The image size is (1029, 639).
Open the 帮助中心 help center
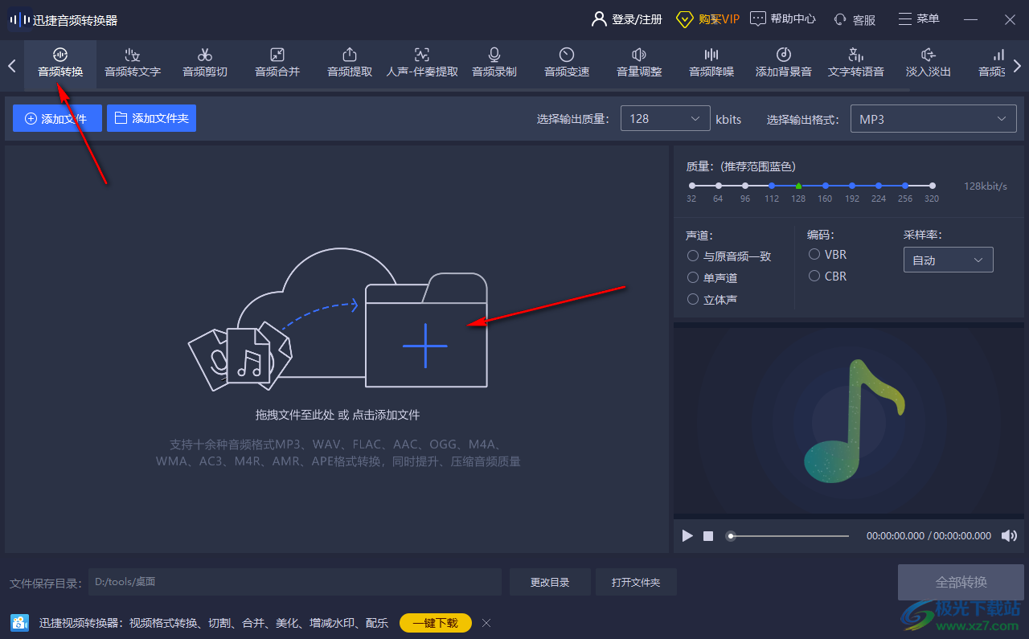(783, 19)
